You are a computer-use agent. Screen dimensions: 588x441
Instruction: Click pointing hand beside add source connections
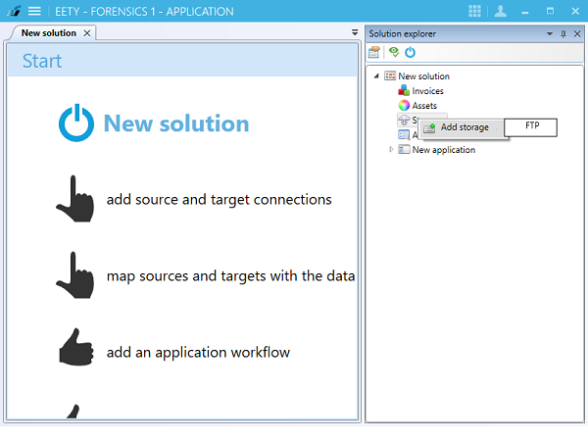[75, 199]
